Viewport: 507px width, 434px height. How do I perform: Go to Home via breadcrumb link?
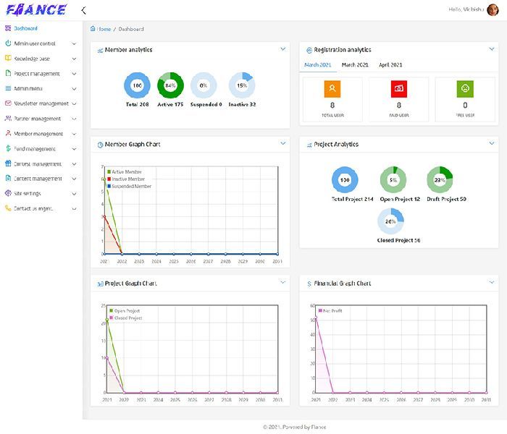[x=104, y=29]
